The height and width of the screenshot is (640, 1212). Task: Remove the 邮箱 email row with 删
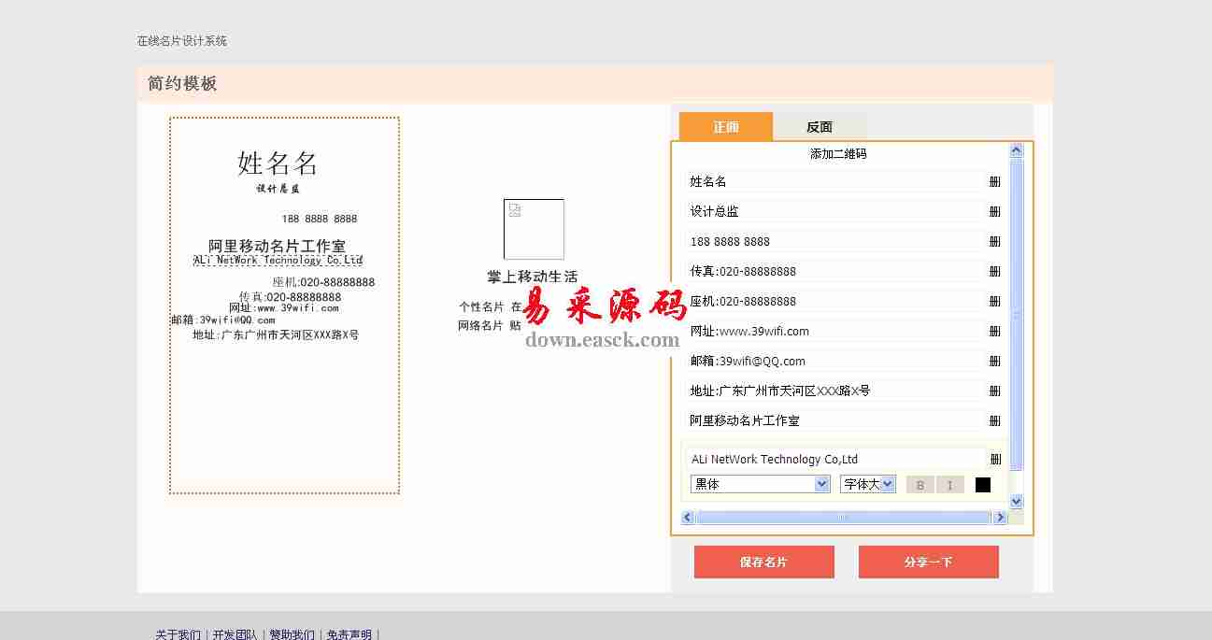point(994,362)
